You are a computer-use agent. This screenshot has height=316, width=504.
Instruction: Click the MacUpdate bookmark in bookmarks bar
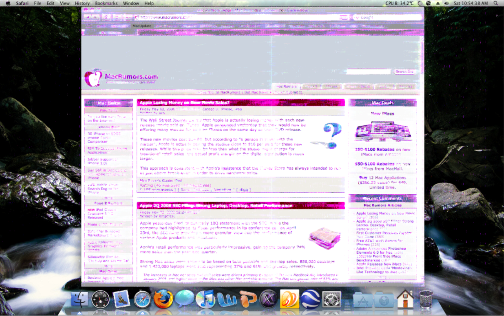(142, 26)
